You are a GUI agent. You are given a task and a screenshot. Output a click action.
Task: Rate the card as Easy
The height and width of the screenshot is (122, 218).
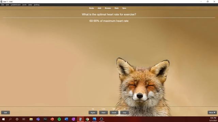pyautogui.click(x=125, y=113)
